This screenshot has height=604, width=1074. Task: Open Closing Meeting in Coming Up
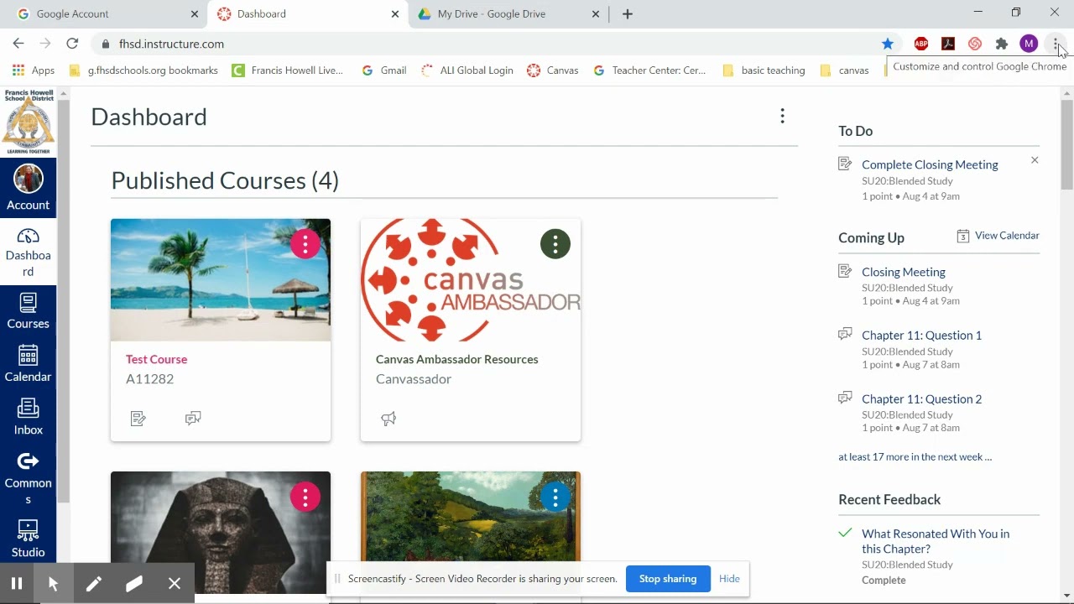pos(904,272)
